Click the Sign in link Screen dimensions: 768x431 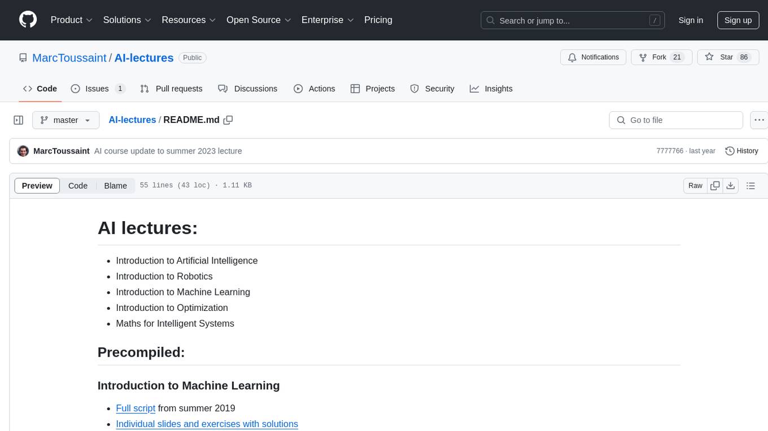tap(691, 20)
